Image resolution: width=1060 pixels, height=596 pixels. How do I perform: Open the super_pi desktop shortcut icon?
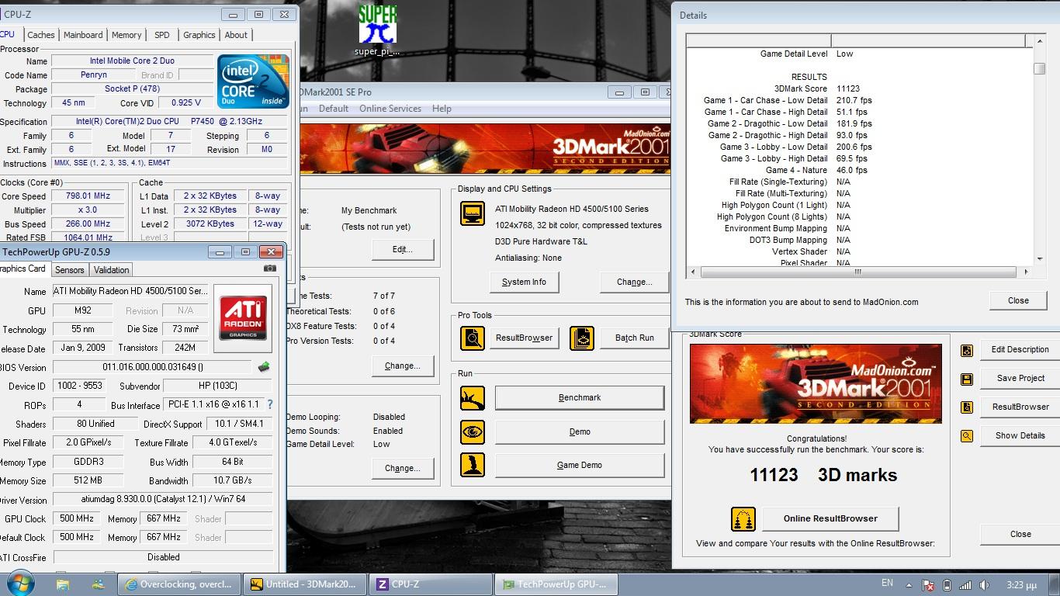click(x=378, y=29)
